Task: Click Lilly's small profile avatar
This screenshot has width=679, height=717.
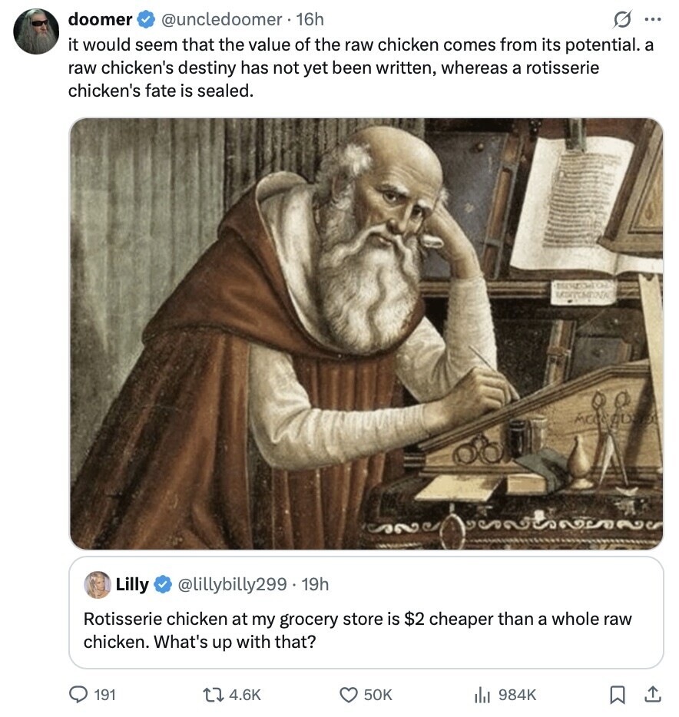Action: 97,584
